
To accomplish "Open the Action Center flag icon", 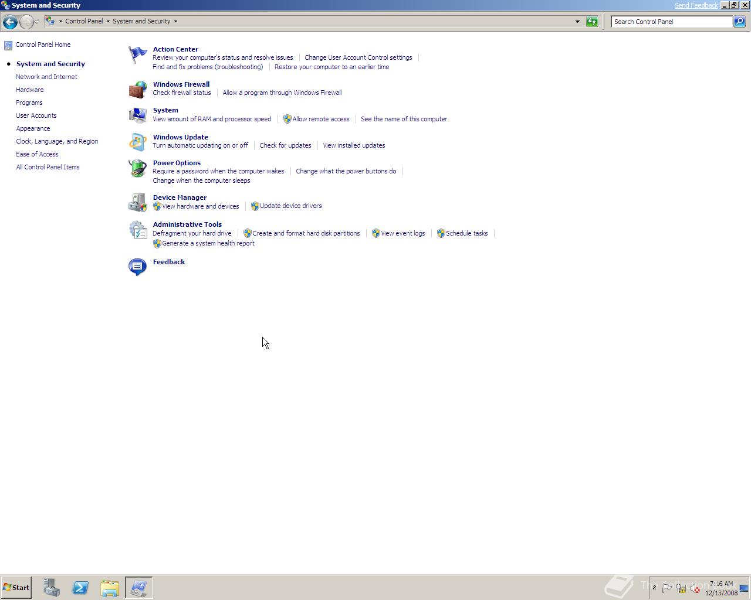I will [x=137, y=55].
